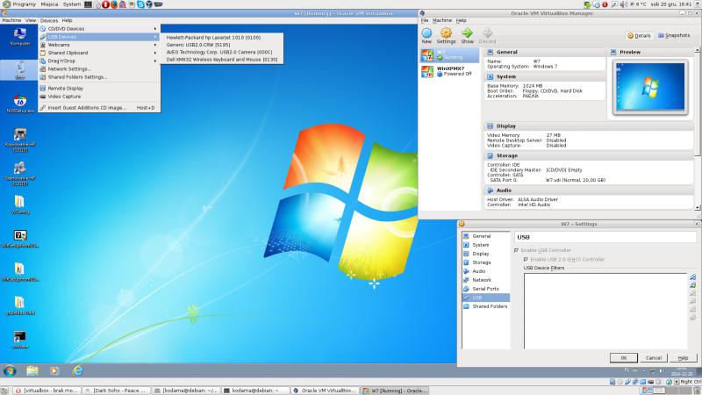Click the Show VM toolbar icon

pos(467,34)
